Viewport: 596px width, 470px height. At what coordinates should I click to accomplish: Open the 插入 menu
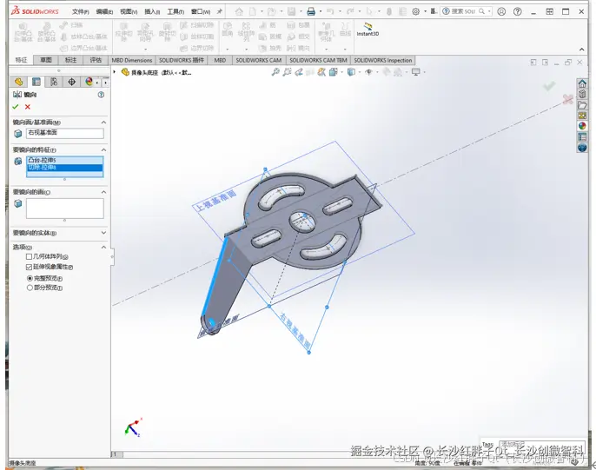tap(152, 12)
